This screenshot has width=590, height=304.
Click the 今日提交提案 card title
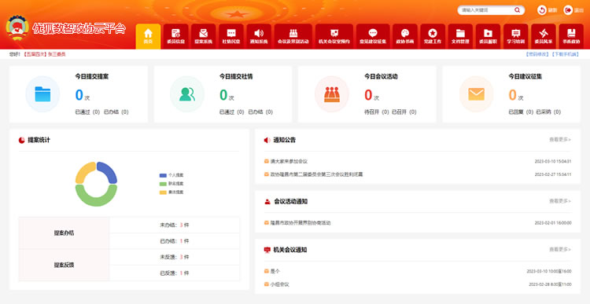[92, 77]
